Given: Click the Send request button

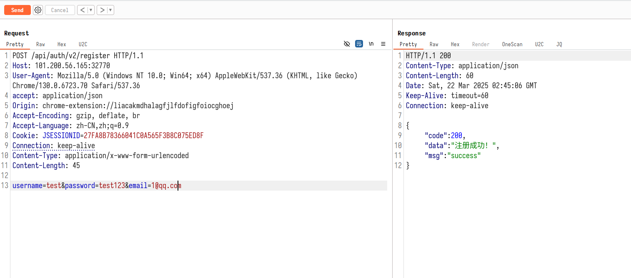Looking at the screenshot, I should coord(18,10).
